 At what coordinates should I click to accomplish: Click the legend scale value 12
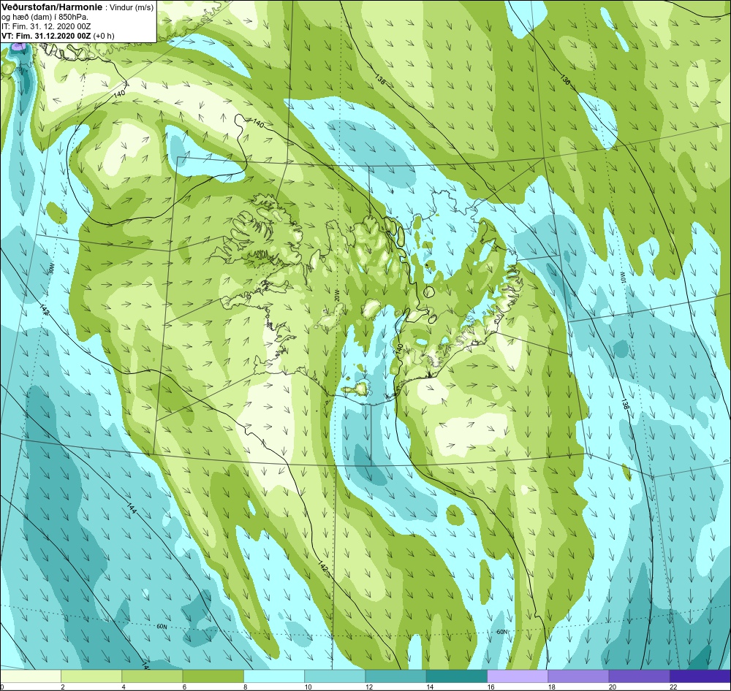(x=369, y=687)
